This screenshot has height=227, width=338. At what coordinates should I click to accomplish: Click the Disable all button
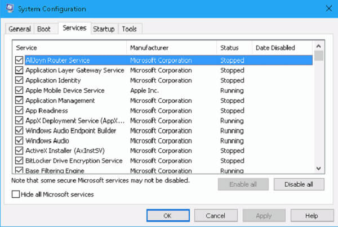(x=299, y=184)
